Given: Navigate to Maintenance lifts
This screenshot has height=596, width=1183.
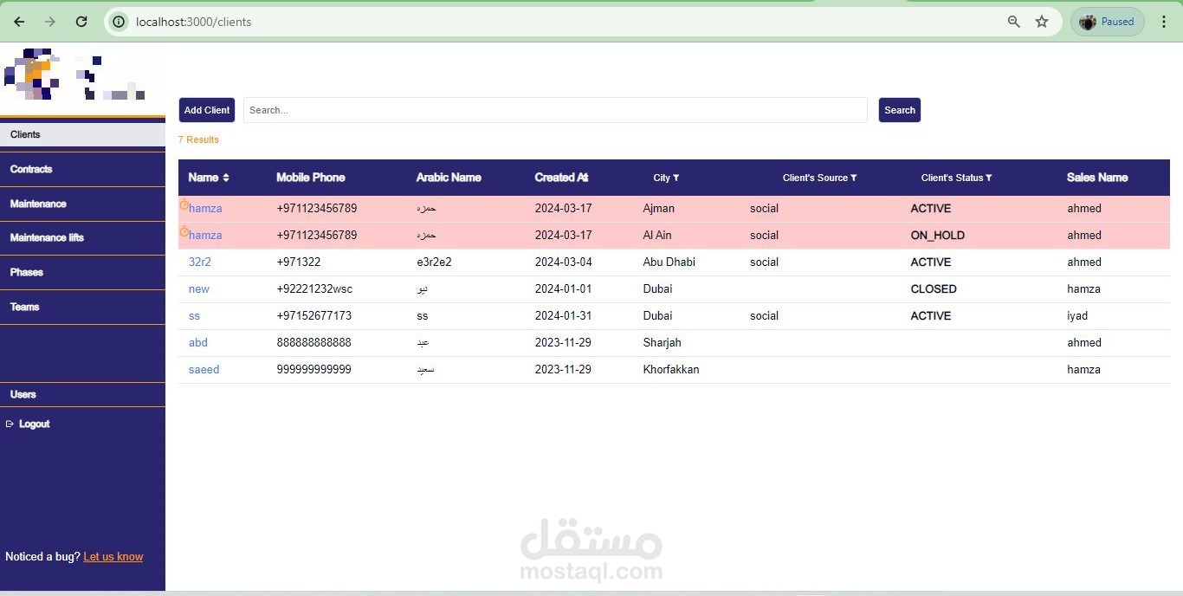Looking at the screenshot, I should 47,237.
